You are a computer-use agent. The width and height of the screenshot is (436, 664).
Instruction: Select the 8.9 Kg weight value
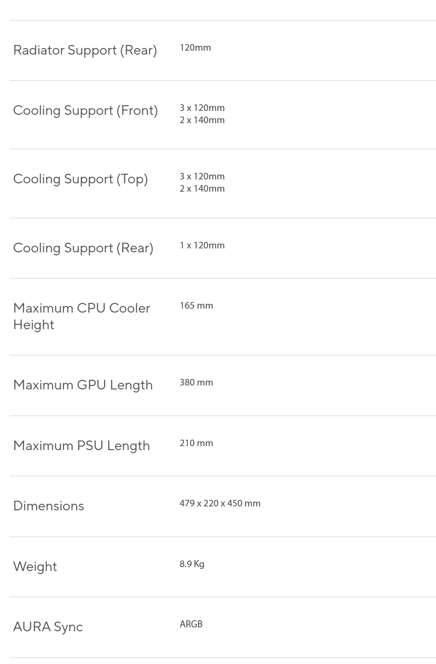[192, 564]
